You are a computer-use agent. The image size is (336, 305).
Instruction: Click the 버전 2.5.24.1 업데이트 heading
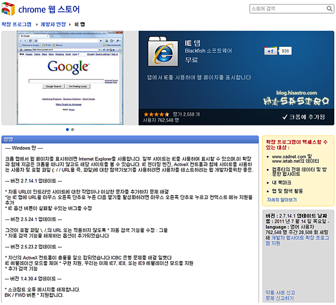(34, 219)
